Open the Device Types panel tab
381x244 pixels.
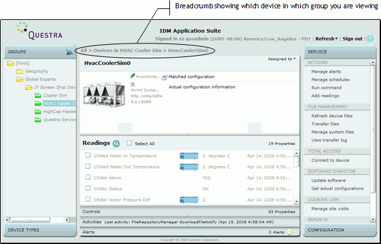coord(40,230)
